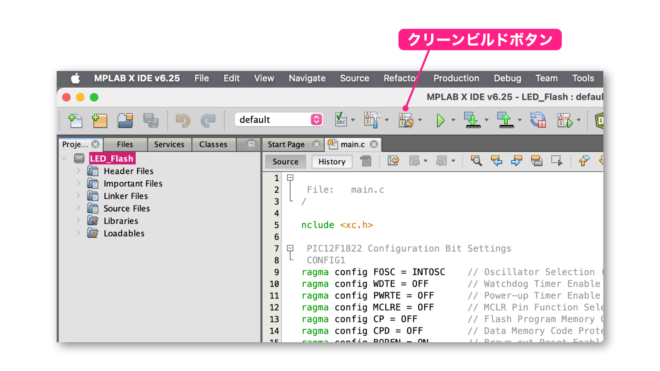The height and width of the screenshot is (371, 660).
Task: Click the SRC source check icon
Action: (341, 120)
